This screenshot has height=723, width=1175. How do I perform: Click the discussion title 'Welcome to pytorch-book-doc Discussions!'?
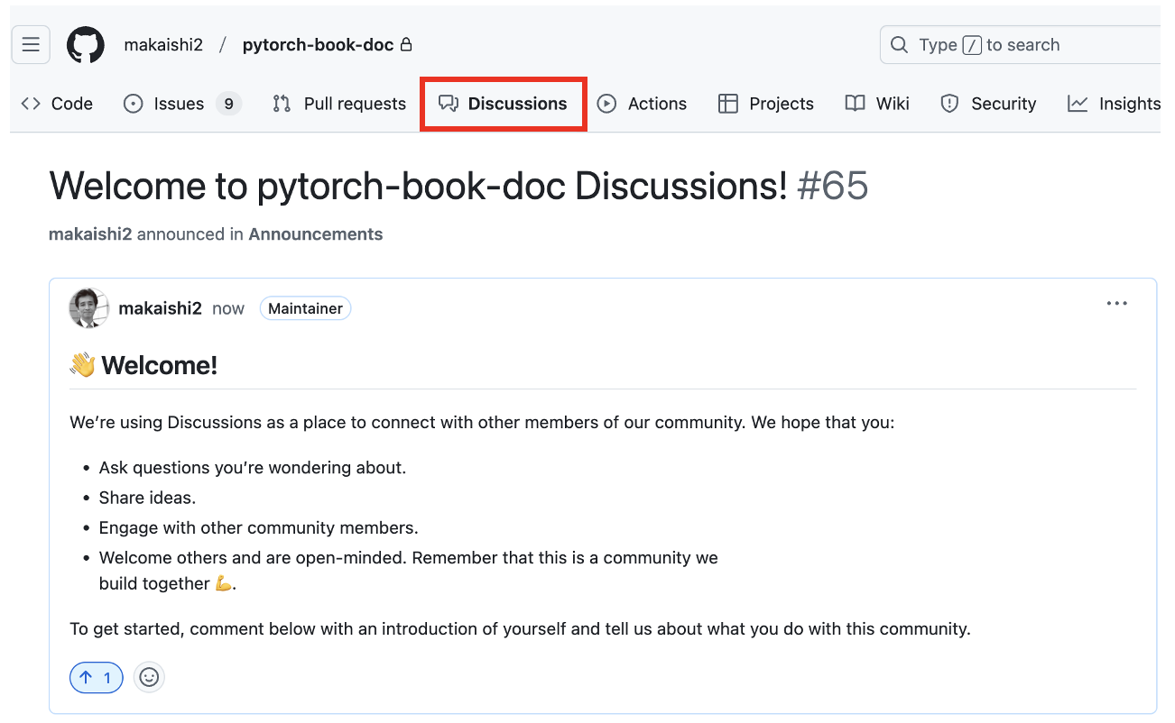[x=419, y=186]
